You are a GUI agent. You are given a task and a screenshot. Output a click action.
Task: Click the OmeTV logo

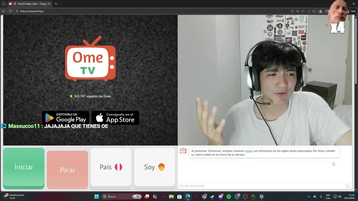tap(90, 59)
